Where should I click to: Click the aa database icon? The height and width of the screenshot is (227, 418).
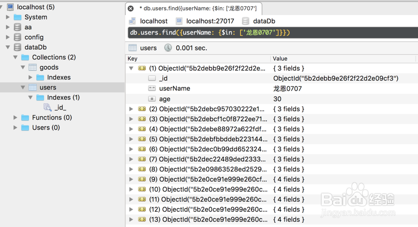(x=18, y=27)
